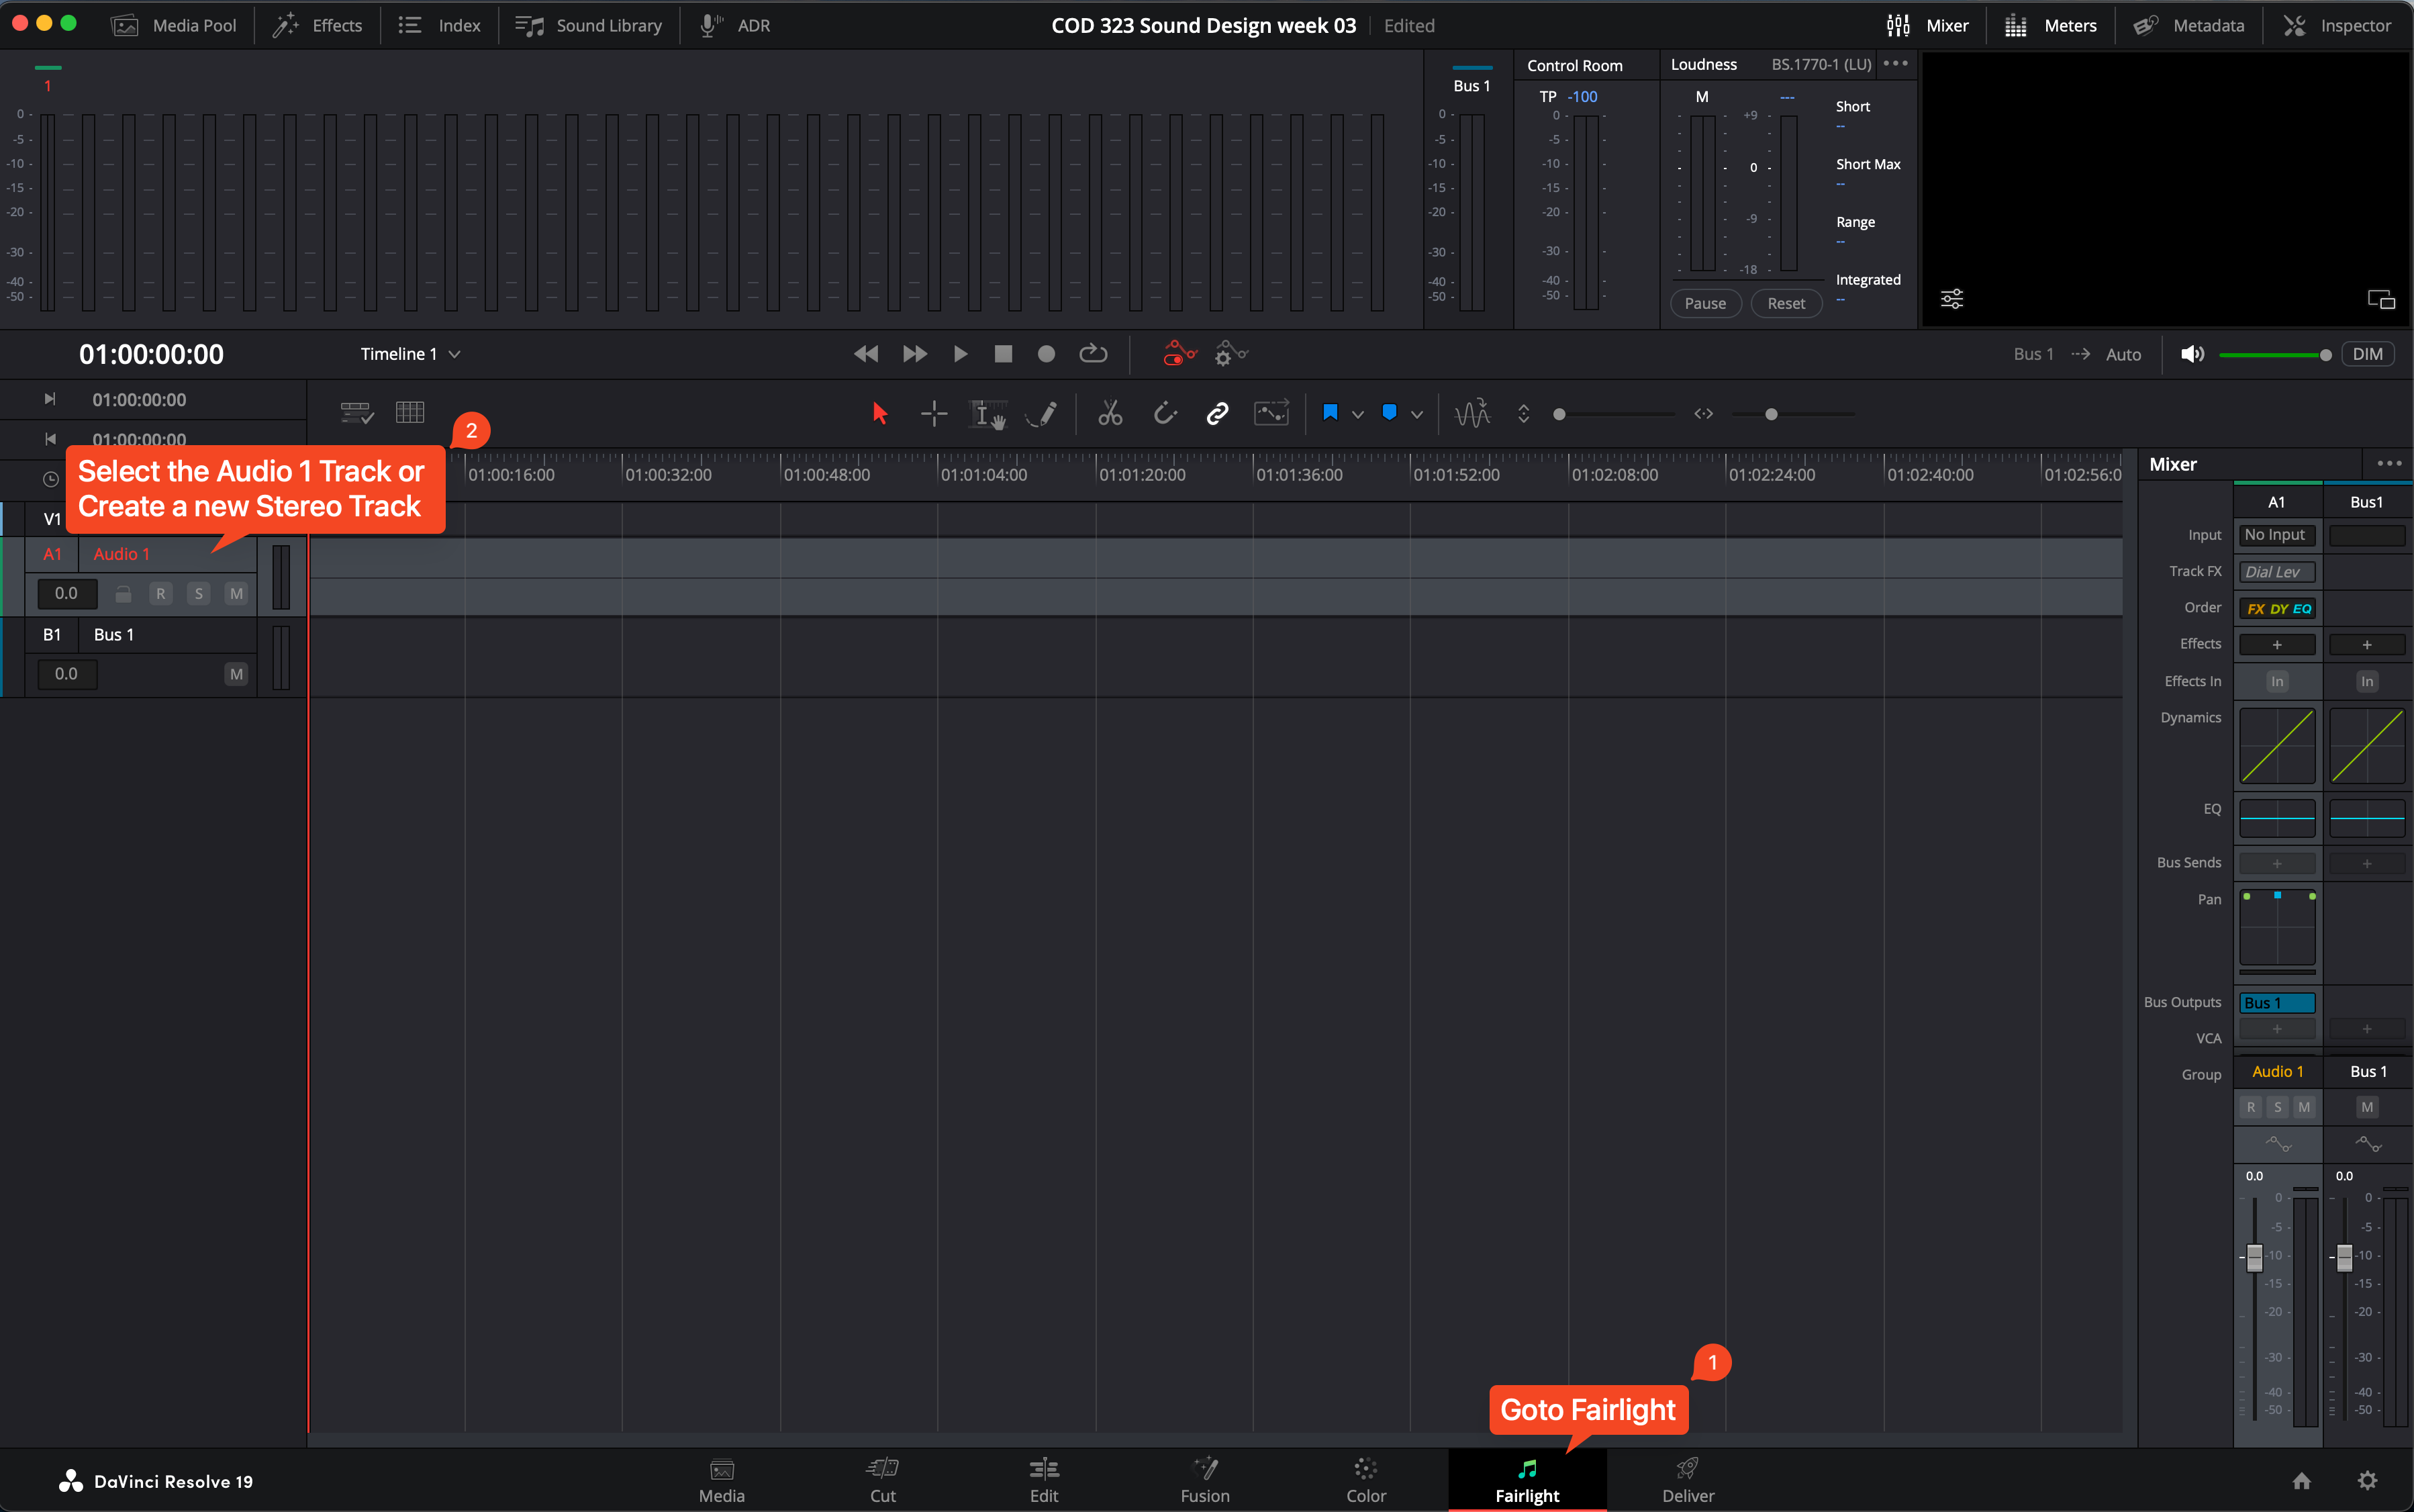Open timeline view options icon
Image resolution: width=2414 pixels, height=1512 pixels.
click(357, 413)
